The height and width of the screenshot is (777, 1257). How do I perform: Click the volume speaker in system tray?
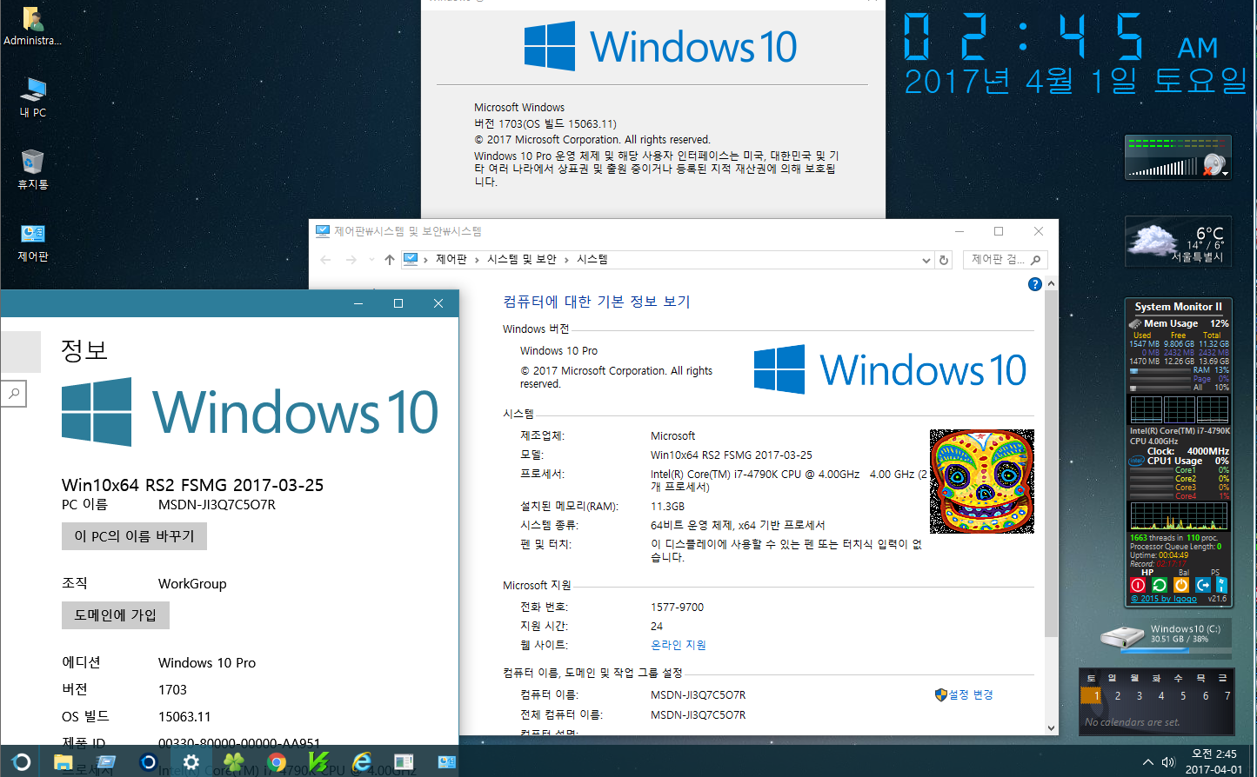1168,762
